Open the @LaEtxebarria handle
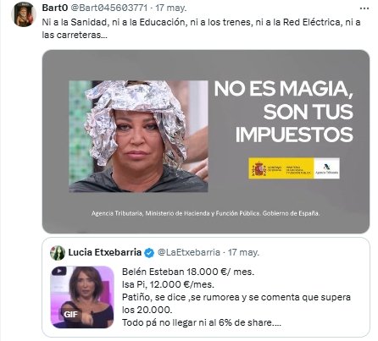Image resolution: width=378 pixels, height=341 pixels. [x=188, y=252]
